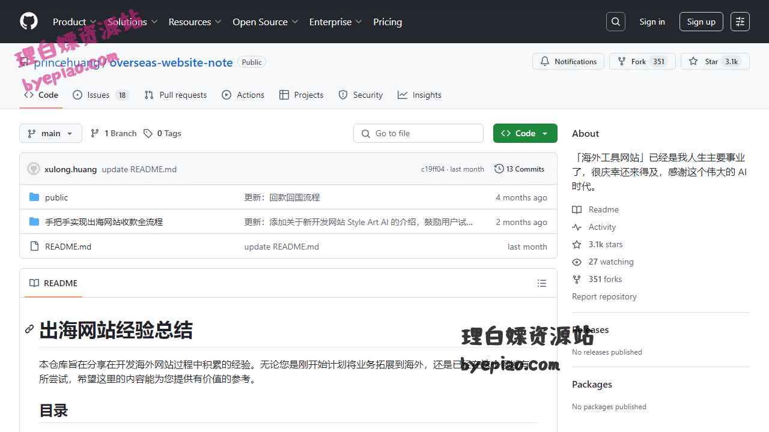Switch to the Issues tab

pos(101,95)
